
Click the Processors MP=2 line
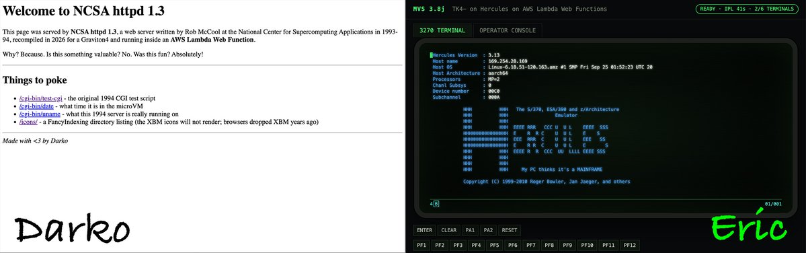[467, 79]
